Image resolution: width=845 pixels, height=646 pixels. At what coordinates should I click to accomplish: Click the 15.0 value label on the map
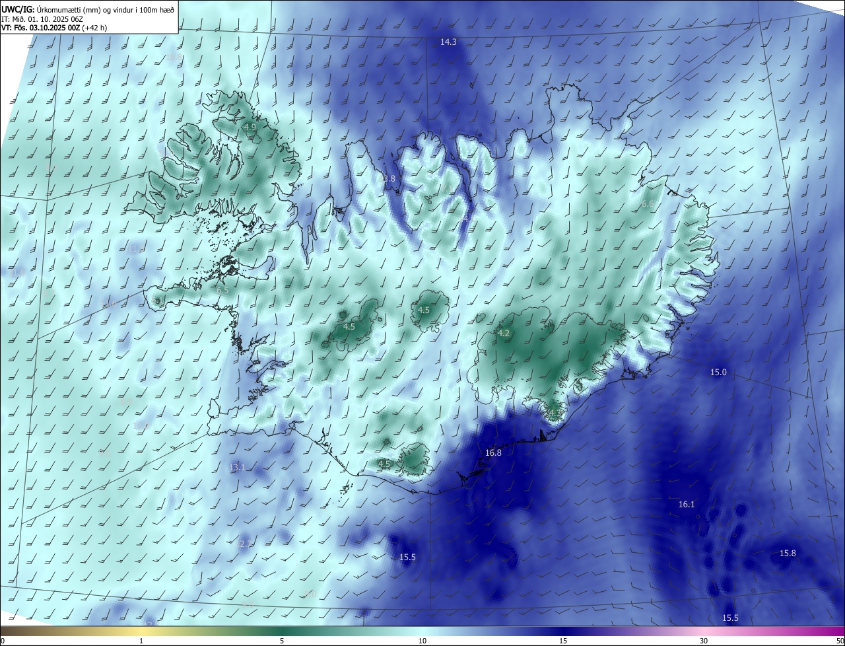[x=718, y=373]
